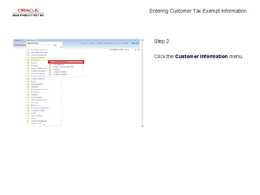Screen dimensions: 260x195
Task: Click folder icon beside Partners
Action: click(28, 63)
